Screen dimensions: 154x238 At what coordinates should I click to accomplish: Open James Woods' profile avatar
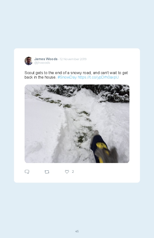(28, 61)
